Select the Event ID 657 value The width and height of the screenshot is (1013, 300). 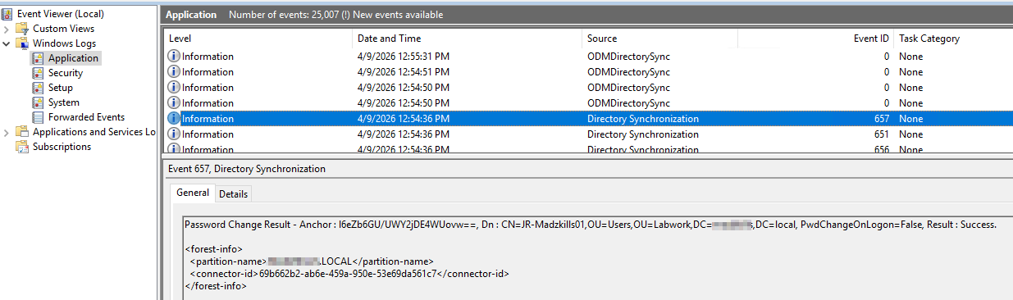882,119
